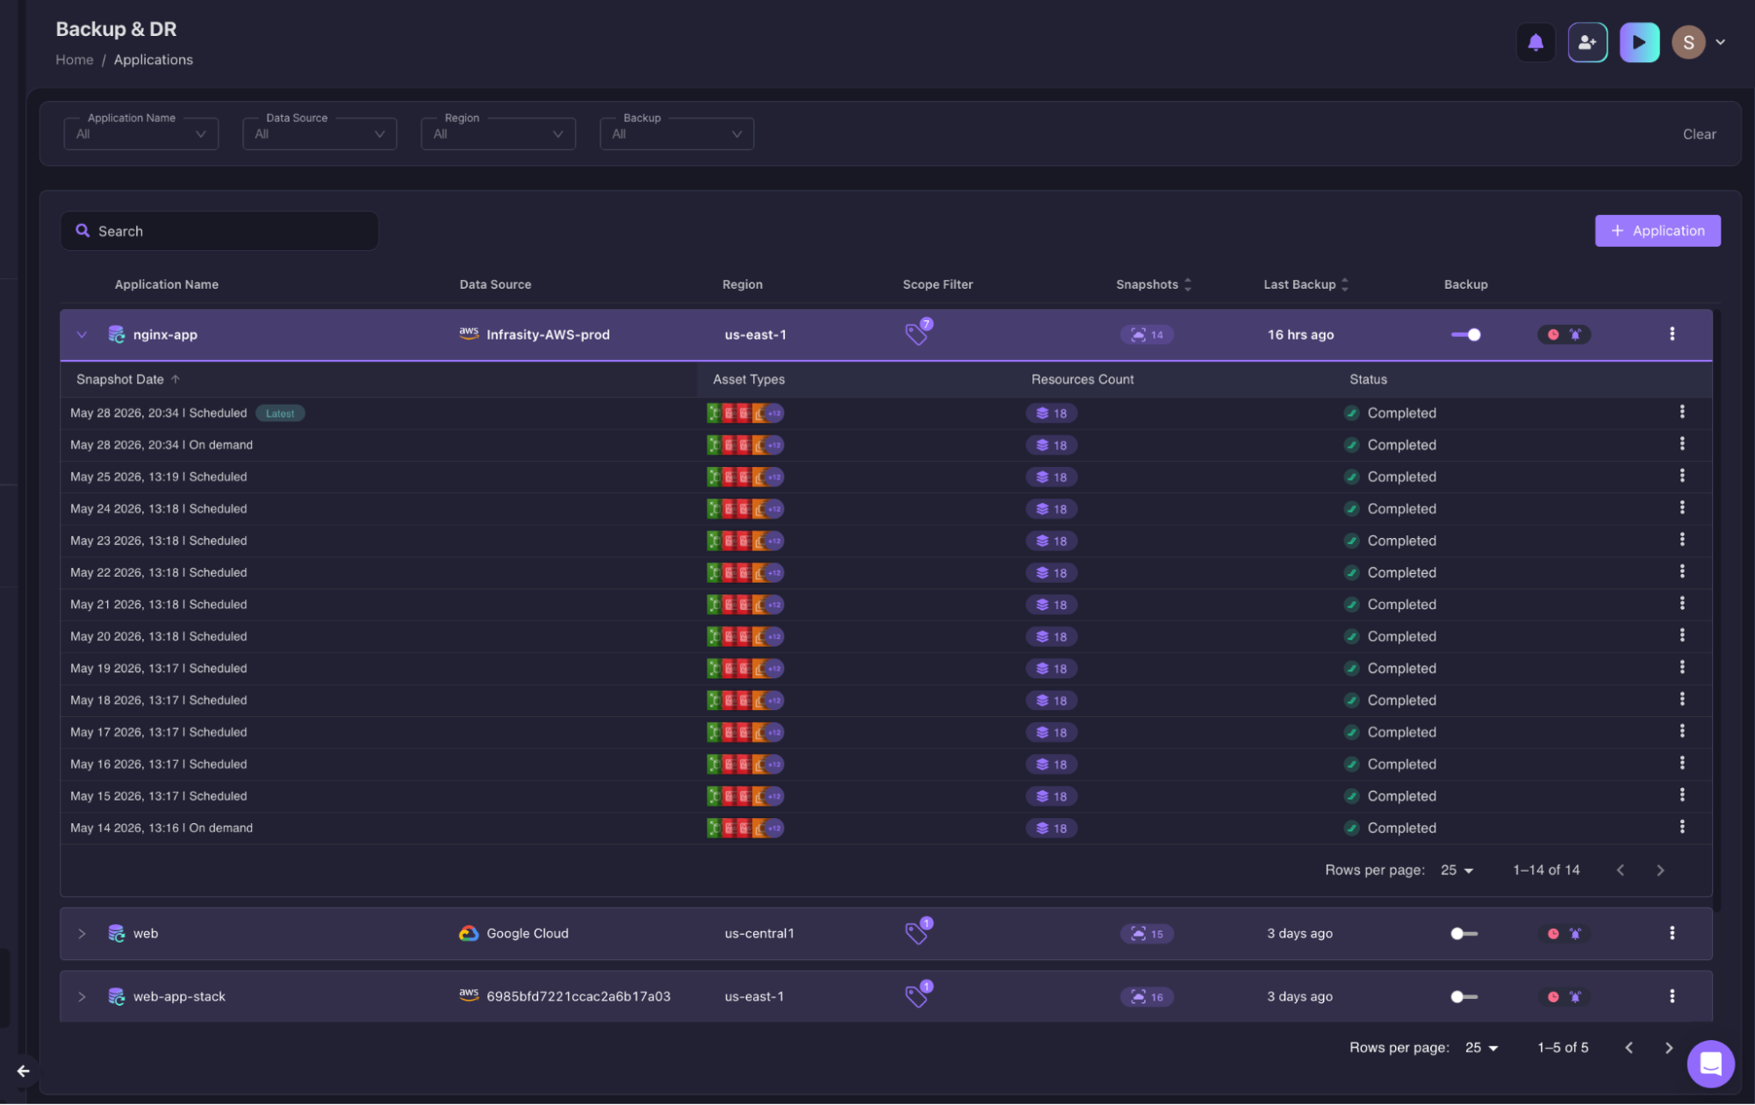Click record/alarm pill for web-app-stack

[1564, 997]
